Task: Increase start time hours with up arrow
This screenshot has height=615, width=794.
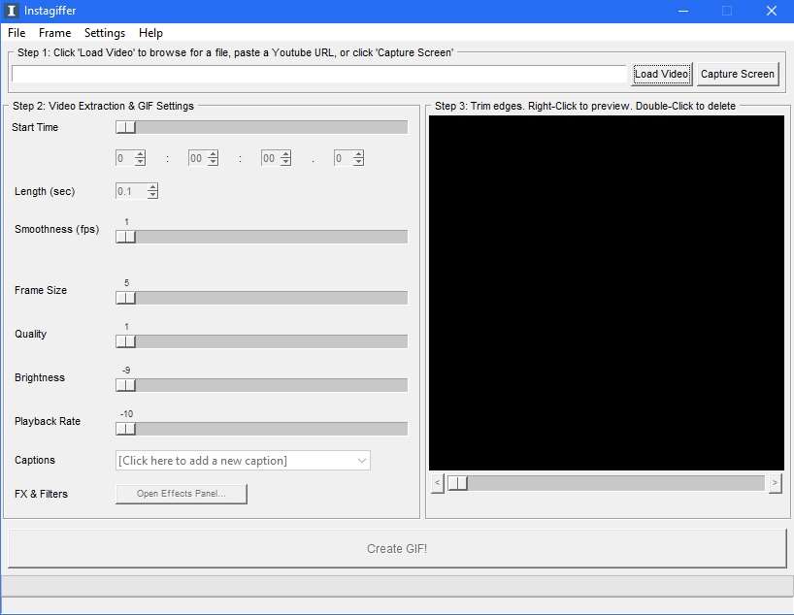Action: [141, 154]
